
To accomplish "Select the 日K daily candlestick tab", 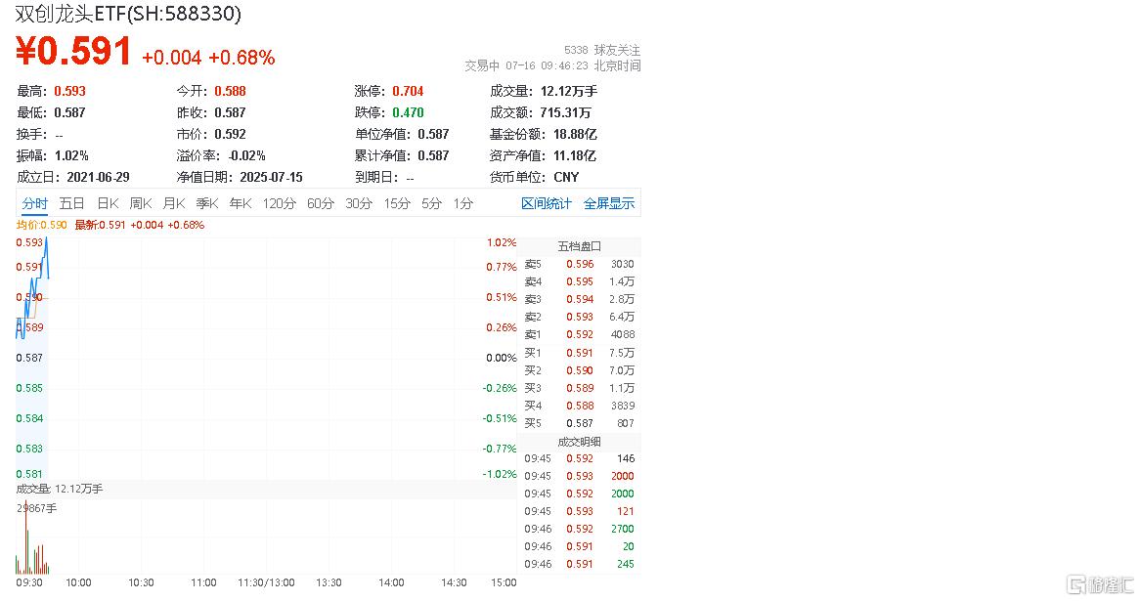I will 108,203.
